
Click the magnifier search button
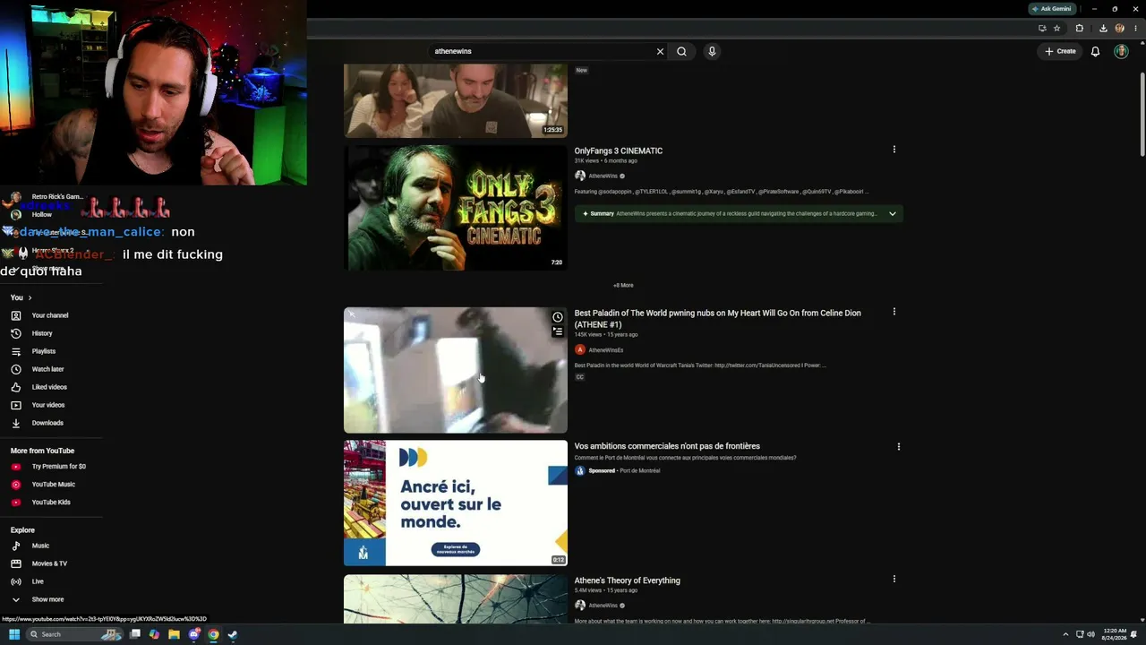(681, 51)
